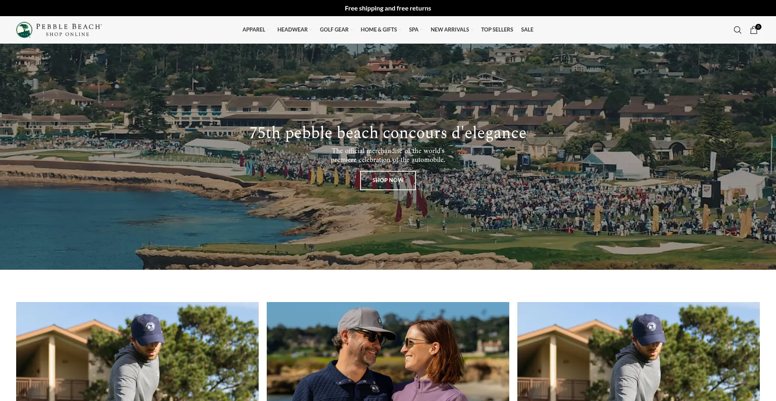Click the Pebble Beach lone cypress logo
This screenshot has width=776, height=401.
click(24, 30)
